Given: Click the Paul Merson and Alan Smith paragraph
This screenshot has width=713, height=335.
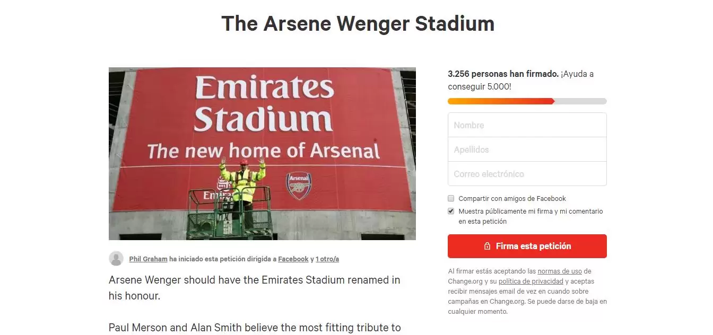Looking at the screenshot, I should [254, 328].
